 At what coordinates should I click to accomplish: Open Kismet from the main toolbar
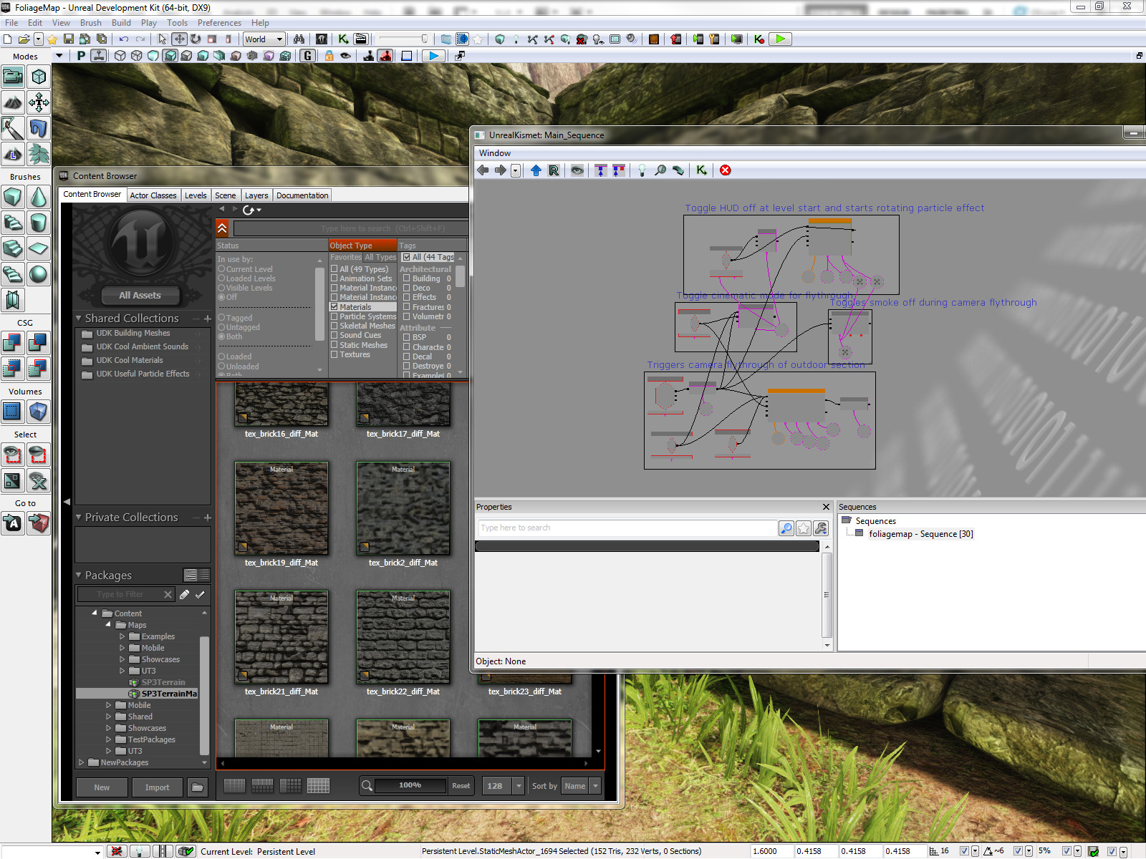344,39
